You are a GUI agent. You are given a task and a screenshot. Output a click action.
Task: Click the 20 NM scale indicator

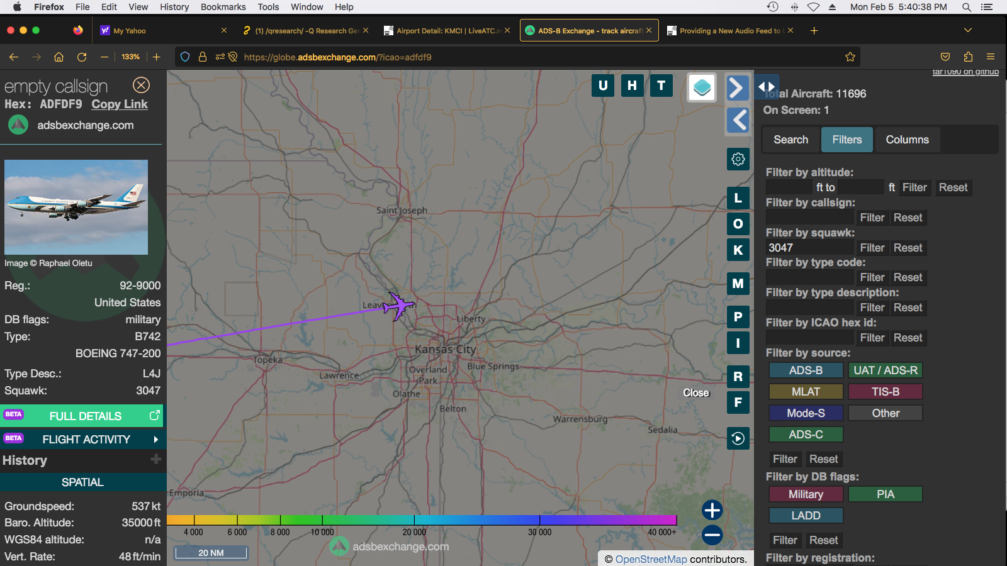coord(211,553)
